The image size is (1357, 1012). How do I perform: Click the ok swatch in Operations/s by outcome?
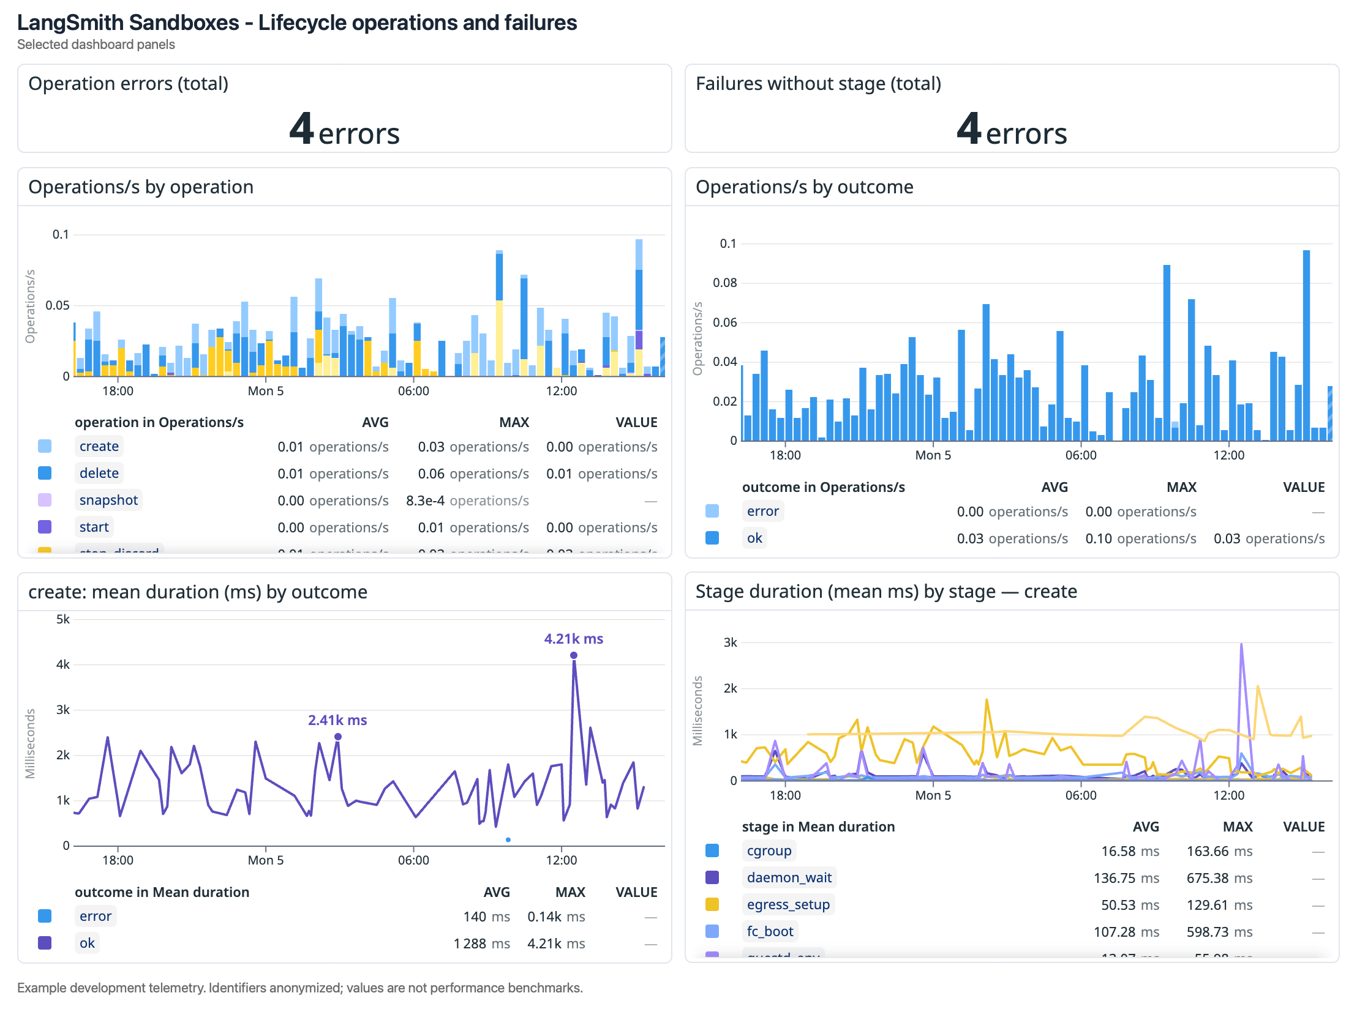coord(712,538)
